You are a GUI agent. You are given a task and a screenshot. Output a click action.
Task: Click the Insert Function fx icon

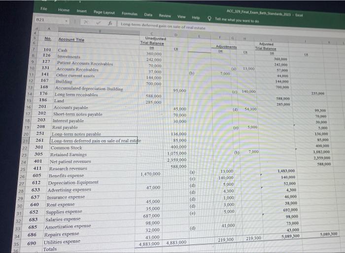110,23
